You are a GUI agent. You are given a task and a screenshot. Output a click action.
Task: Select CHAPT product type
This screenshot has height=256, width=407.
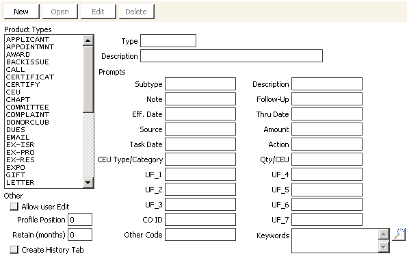(18, 100)
